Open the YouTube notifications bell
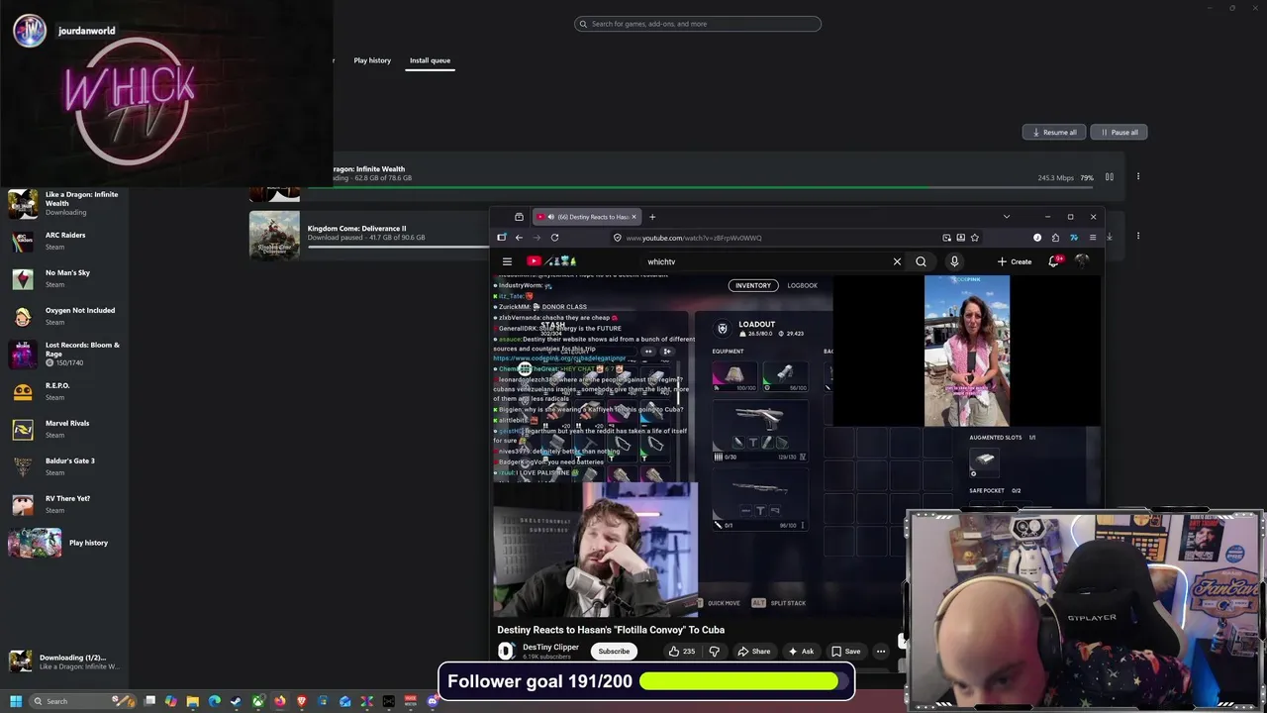 tap(1053, 261)
